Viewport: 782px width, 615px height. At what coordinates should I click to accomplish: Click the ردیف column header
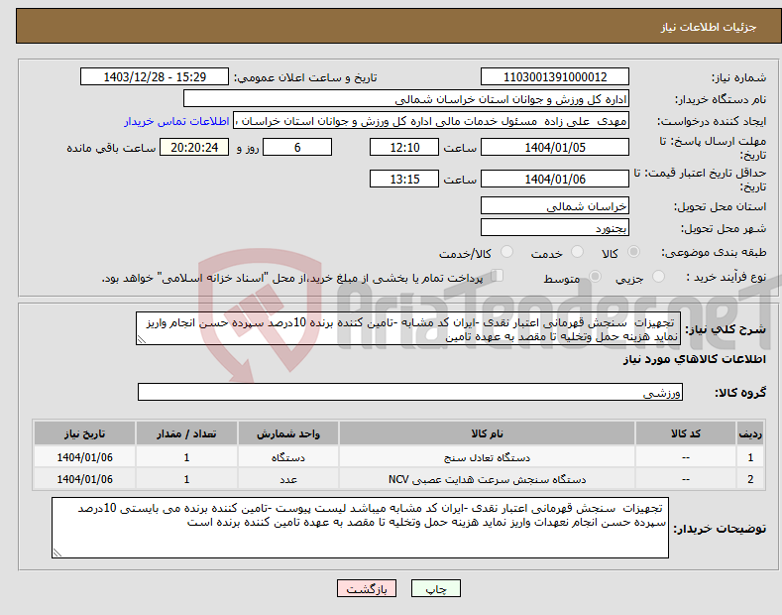750,433
